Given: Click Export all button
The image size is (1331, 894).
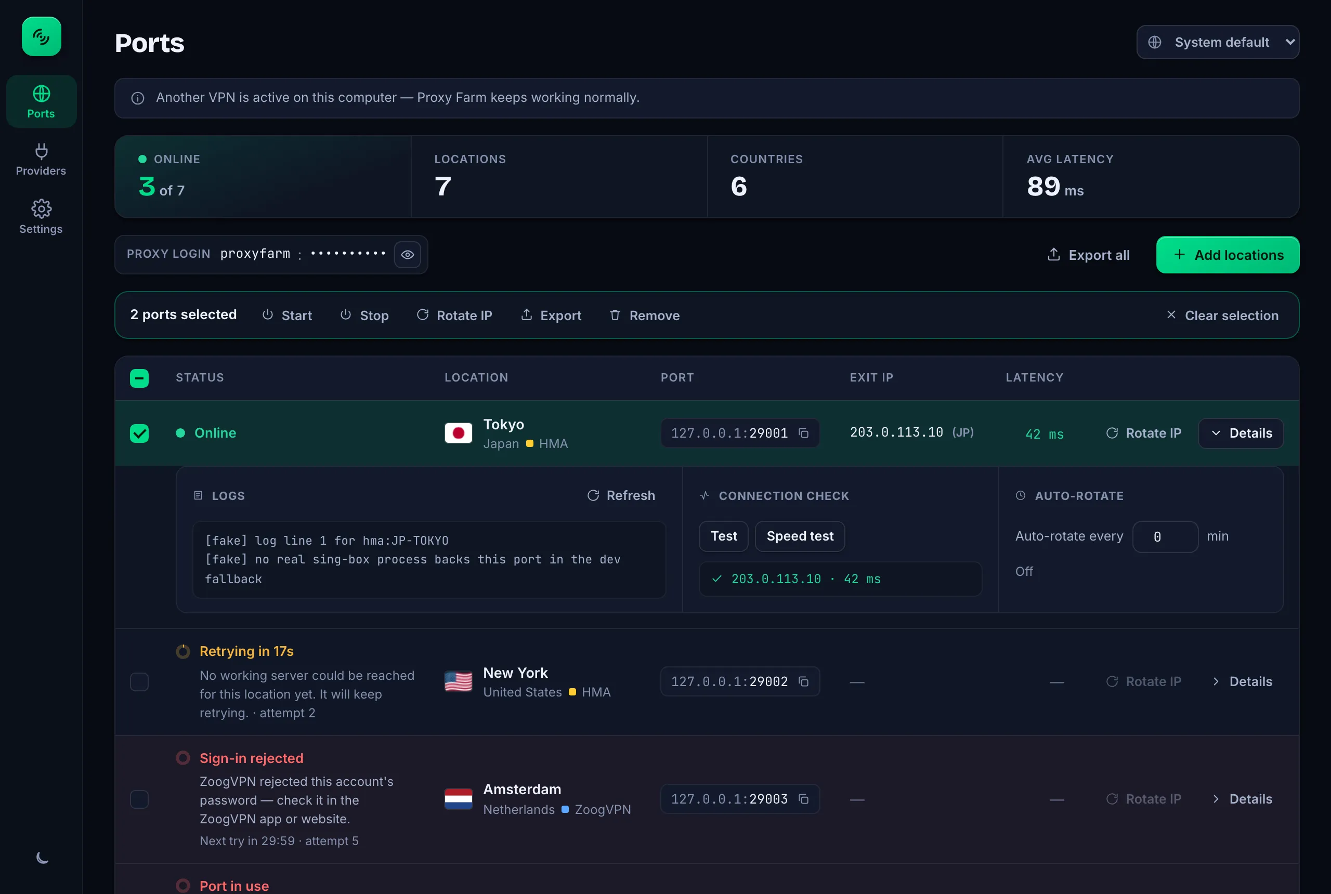Looking at the screenshot, I should (x=1088, y=255).
